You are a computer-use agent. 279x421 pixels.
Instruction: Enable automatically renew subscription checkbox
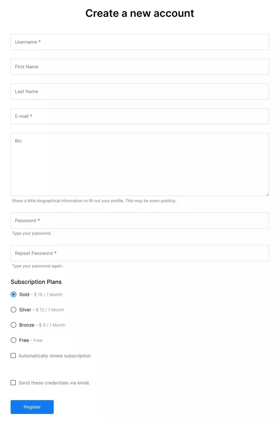tap(13, 356)
